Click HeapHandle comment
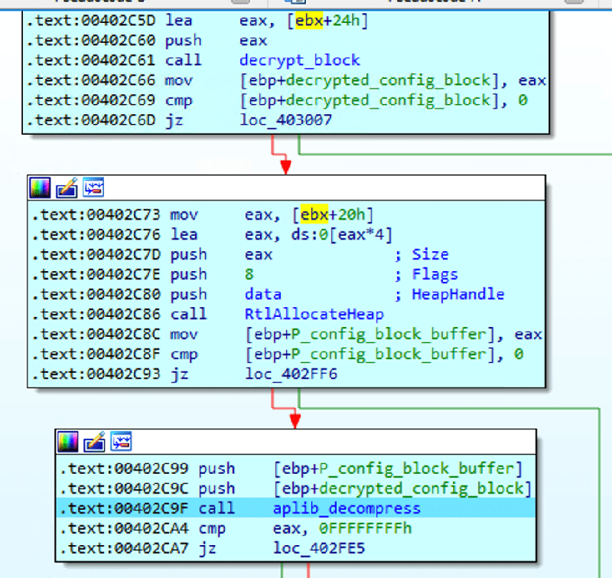 (x=457, y=295)
